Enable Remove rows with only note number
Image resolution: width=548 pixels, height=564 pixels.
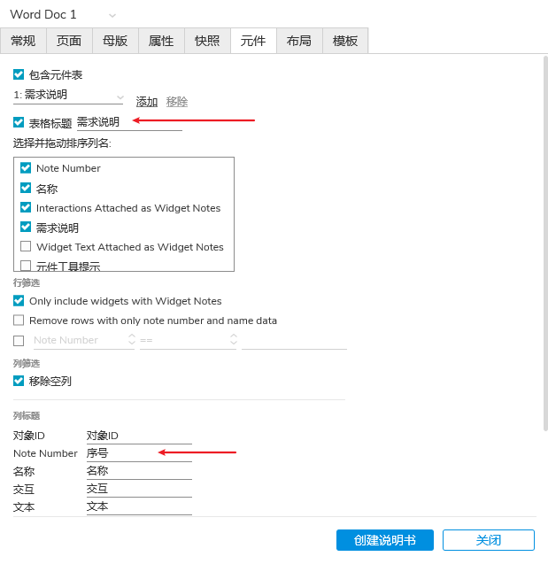pyautogui.click(x=19, y=321)
